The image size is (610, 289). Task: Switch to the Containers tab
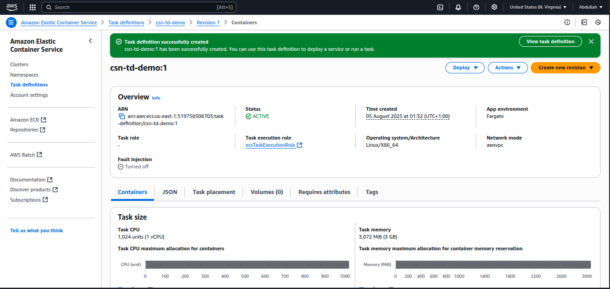point(133,192)
